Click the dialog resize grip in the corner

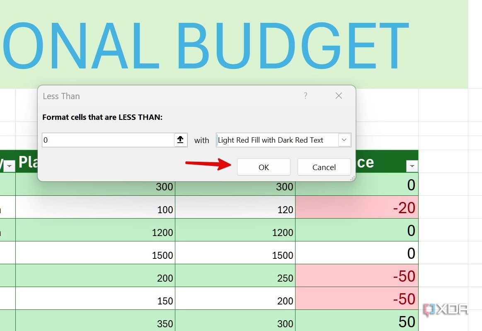click(352, 178)
